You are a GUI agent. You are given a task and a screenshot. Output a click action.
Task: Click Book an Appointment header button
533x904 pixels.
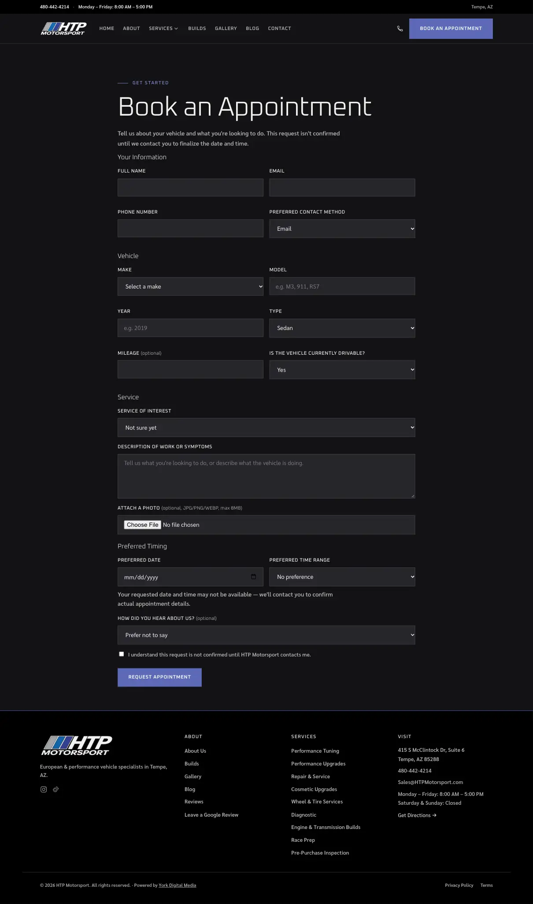click(451, 29)
